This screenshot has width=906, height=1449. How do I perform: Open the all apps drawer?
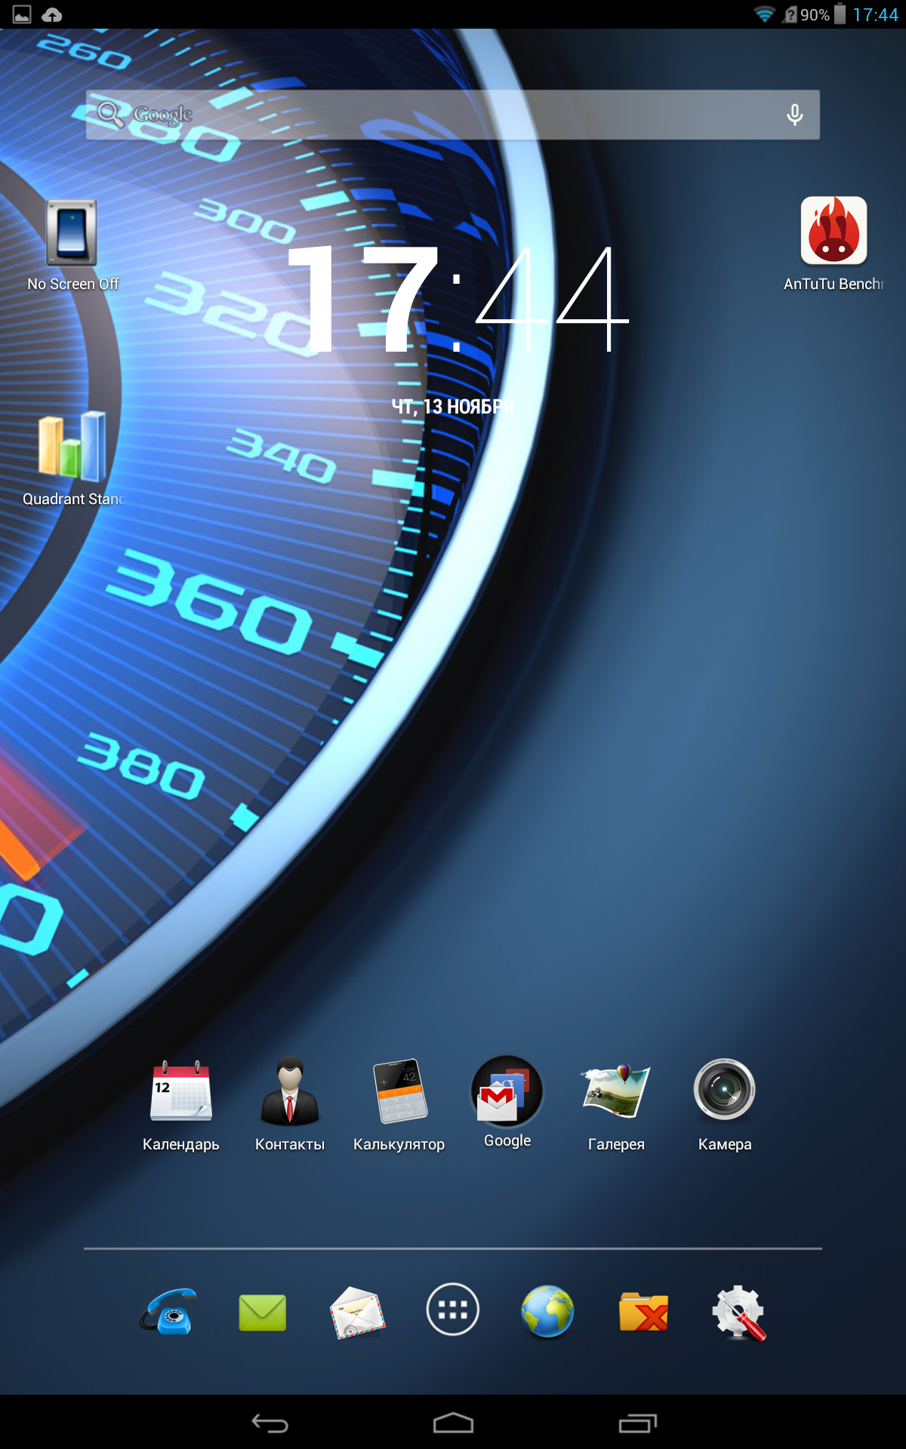coord(452,1309)
